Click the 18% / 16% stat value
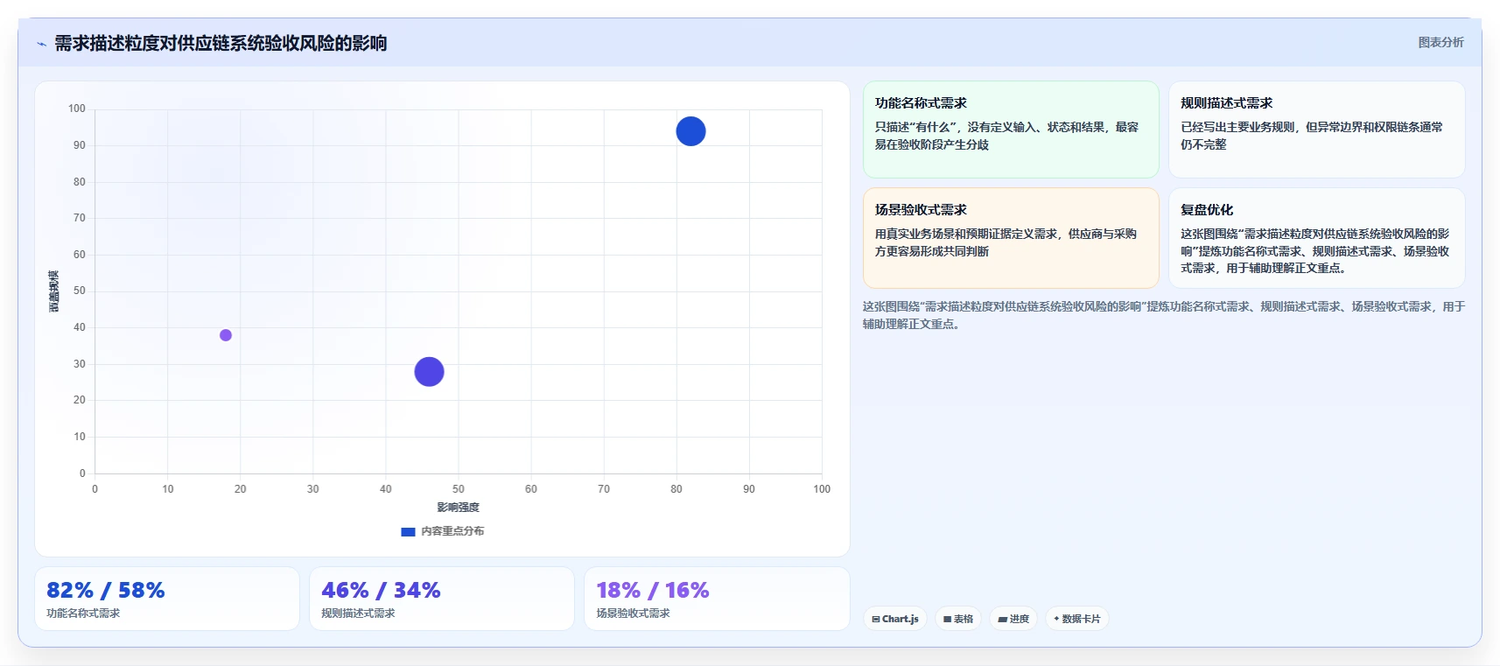 point(653,590)
